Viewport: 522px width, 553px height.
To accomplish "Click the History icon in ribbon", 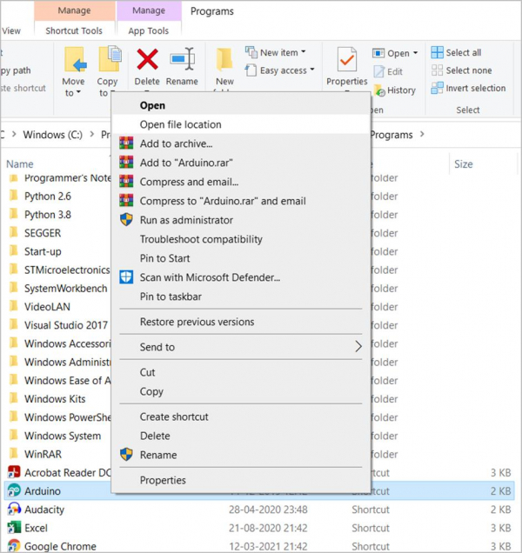I will coord(379,90).
